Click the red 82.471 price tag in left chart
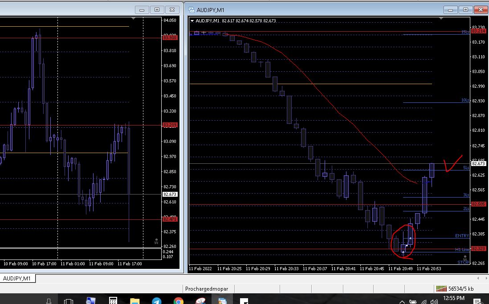The width and height of the screenshot is (489, 304). tap(170, 219)
